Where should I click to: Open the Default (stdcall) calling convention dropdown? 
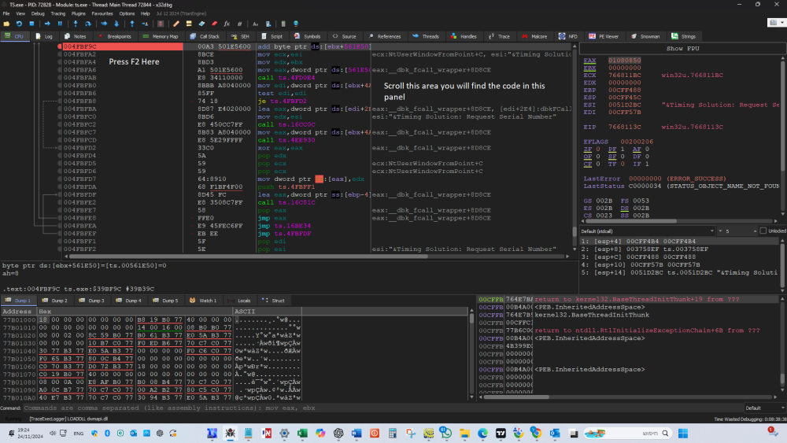pyautogui.click(x=645, y=231)
